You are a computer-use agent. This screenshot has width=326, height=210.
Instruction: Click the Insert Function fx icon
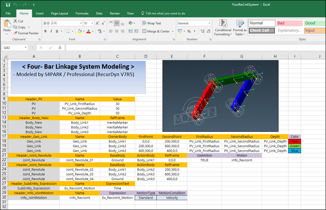click(x=60, y=47)
